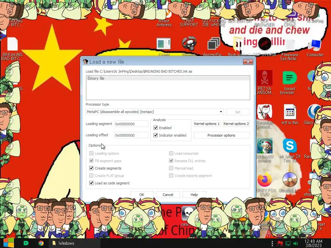Open Kernel options 2
Screen dimensions: 331x248
point(236,124)
